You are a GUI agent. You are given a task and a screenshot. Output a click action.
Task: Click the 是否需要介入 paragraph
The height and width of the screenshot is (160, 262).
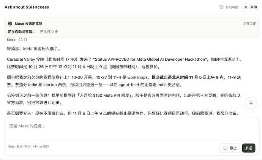click(123, 113)
